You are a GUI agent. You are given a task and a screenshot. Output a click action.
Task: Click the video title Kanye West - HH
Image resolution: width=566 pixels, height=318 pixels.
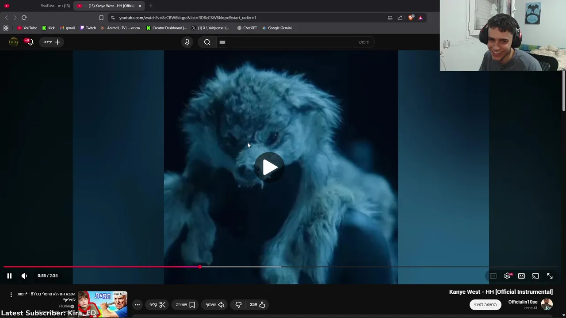click(501, 292)
